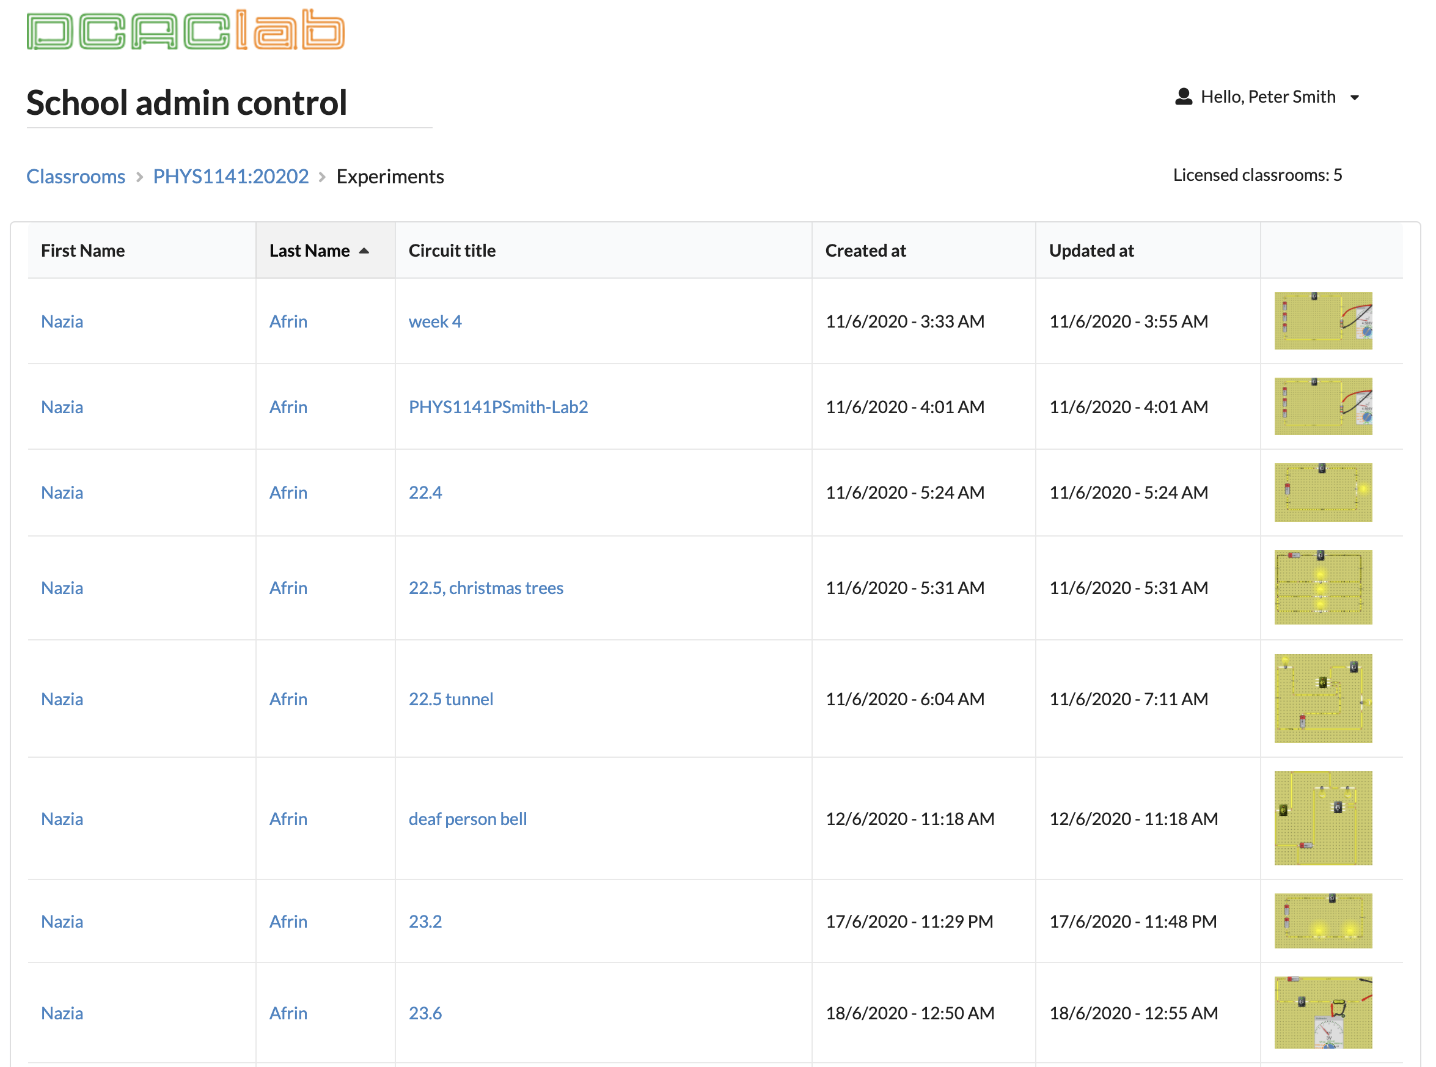Viewport: 1436px width, 1067px height.
Task: Click Nazia in the week 4 row
Action: 62,321
